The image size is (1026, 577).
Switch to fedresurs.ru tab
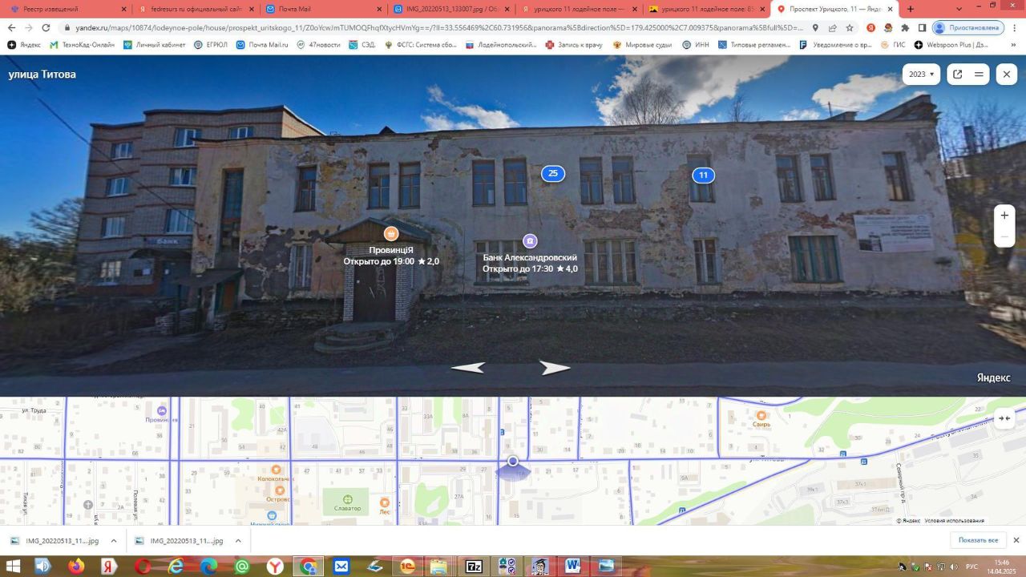pos(196,9)
